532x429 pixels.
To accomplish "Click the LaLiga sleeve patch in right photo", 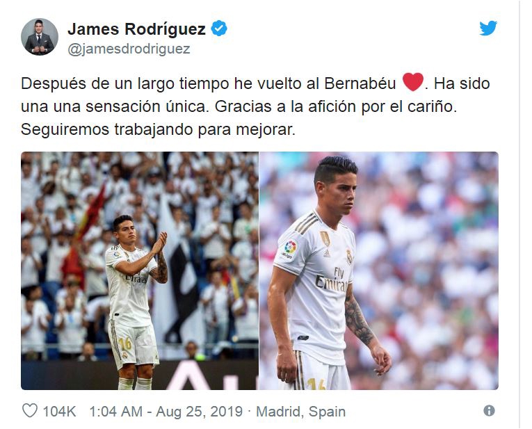I will [x=289, y=250].
